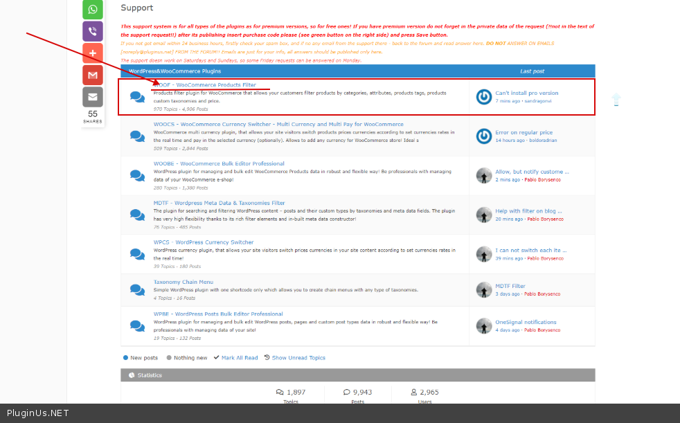Open WPCS WordPress Currency Switcher forum
This screenshot has width=680, height=423.
(204, 242)
